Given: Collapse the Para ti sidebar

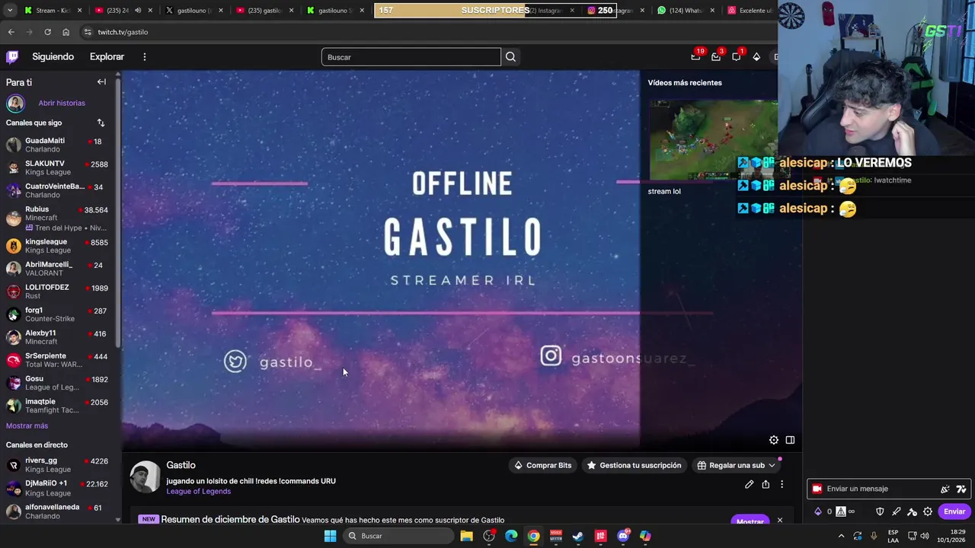Looking at the screenshot, I should point(101,82).
